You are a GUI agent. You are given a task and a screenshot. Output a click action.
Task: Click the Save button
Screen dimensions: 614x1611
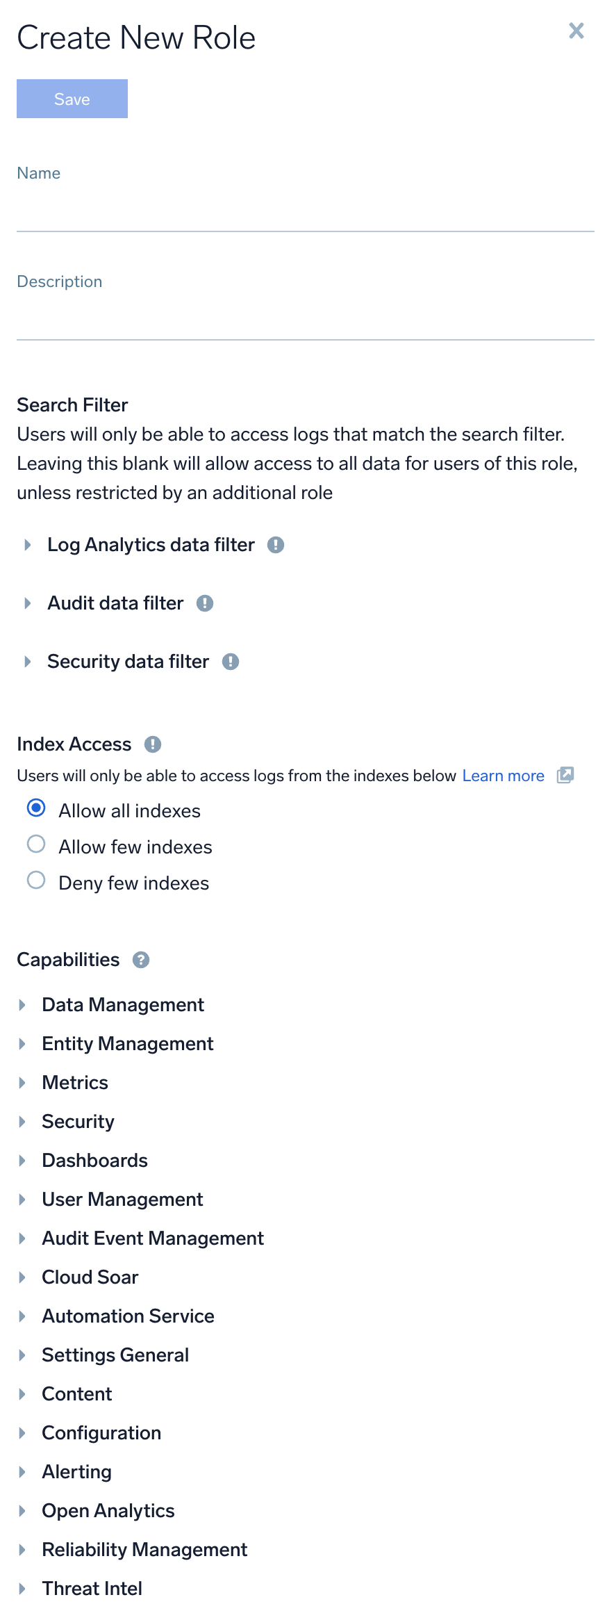click(x=72, y=99)
